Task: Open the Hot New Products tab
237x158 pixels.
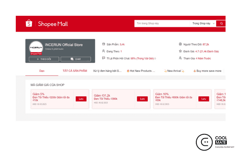Action: (x=141, y=71)
